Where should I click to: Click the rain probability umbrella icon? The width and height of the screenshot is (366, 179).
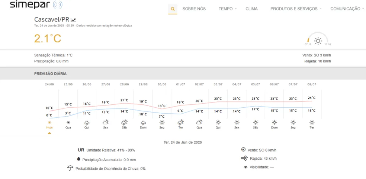(x=70, y=168)
